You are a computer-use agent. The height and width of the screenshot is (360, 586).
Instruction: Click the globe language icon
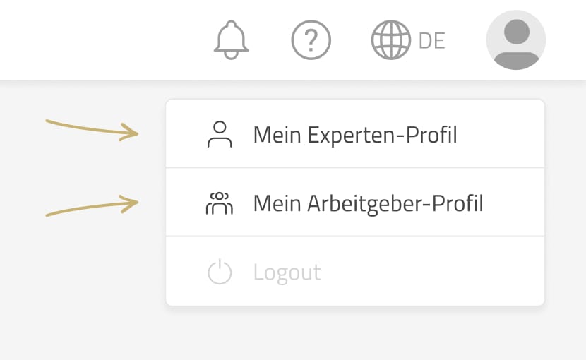391,40
